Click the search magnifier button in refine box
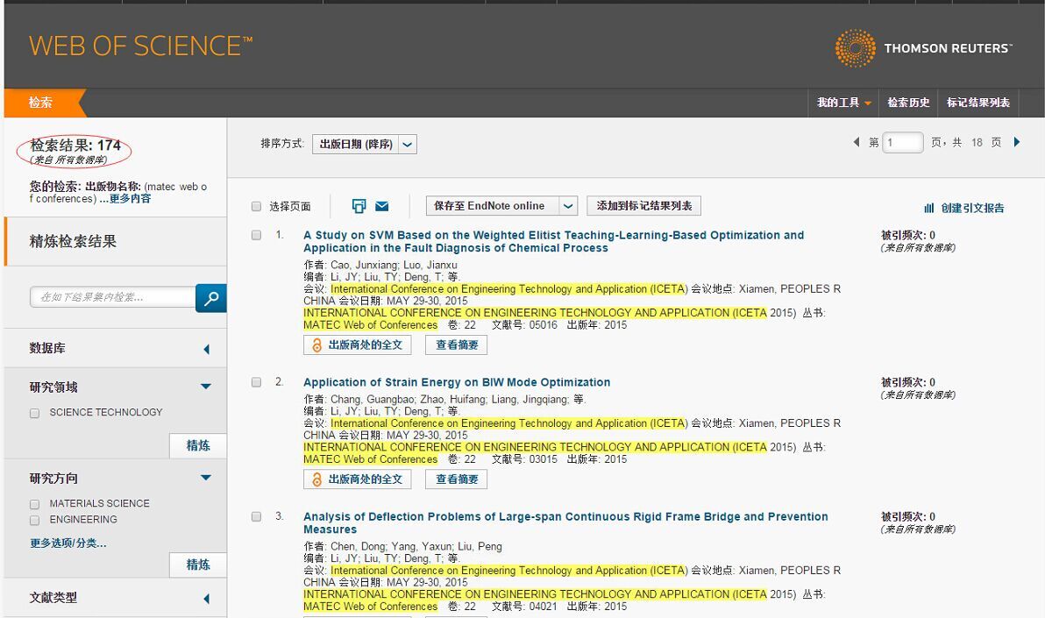Viewport: 1045px width, 618px height. tap(211, 298)
